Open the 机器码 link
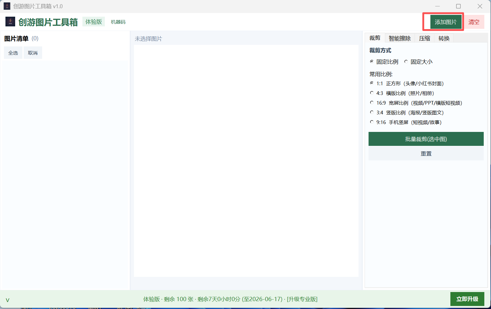The image size is (491, 309). pos(118,22)
